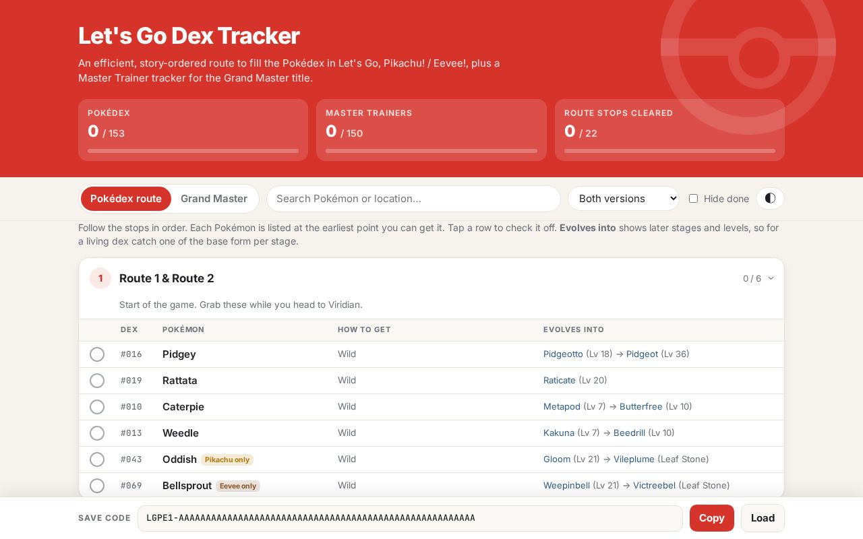Click the HOW TO GET column header
Image resolution: width=863 pixels, height=539 pixels.
point(364,330)
